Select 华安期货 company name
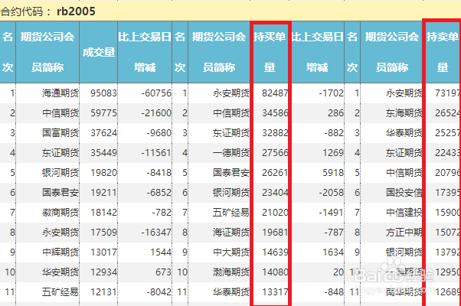 60,272
